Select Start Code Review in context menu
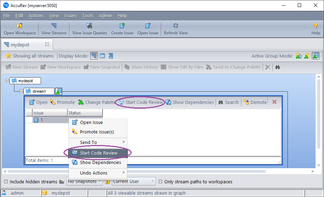Viewport: 324px width, 197px height. coord(98,153)
